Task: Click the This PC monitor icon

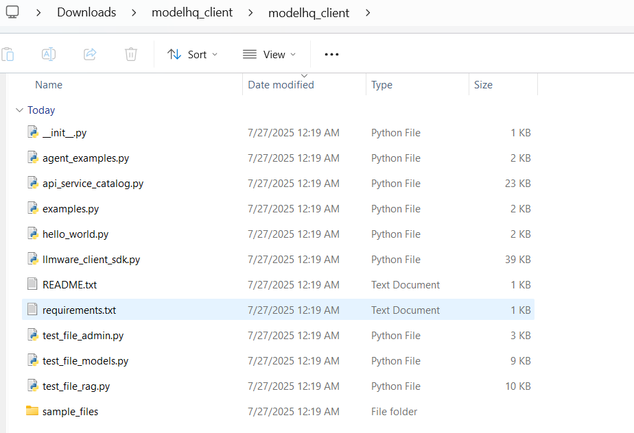Action: click(x=12, y=12)
